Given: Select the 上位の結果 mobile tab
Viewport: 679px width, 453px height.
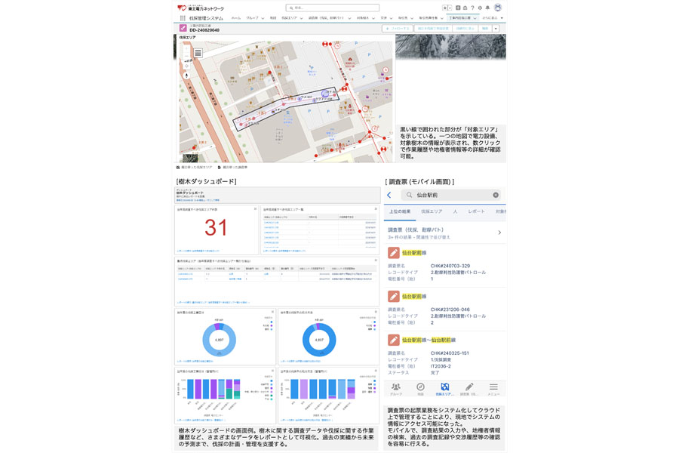Looking at the screenshot, I should click(400, 211).
